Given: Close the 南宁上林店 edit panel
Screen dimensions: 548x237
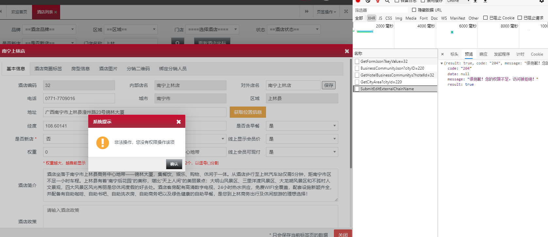Looking at the screenshot, I should coord(347,51).
